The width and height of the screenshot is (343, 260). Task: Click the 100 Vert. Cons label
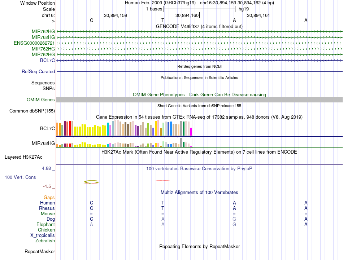(20, 177)
